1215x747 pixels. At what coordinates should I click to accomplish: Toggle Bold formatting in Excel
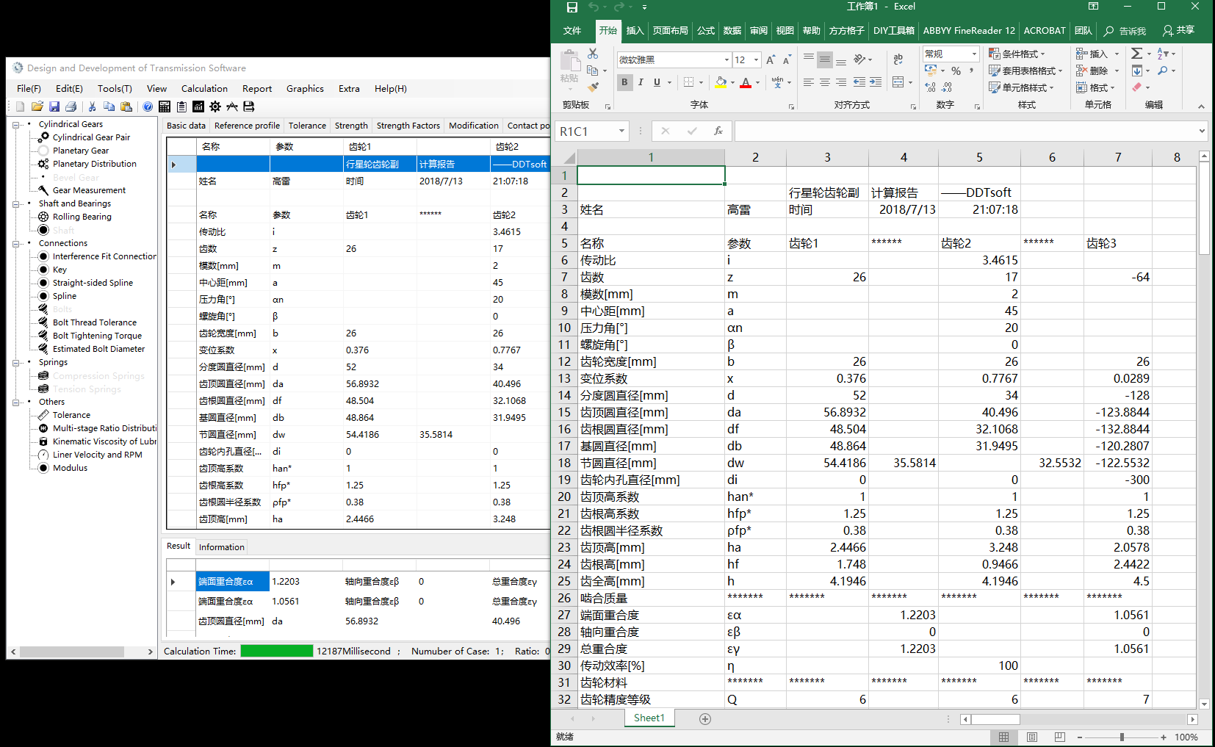[x=624, y=82]
